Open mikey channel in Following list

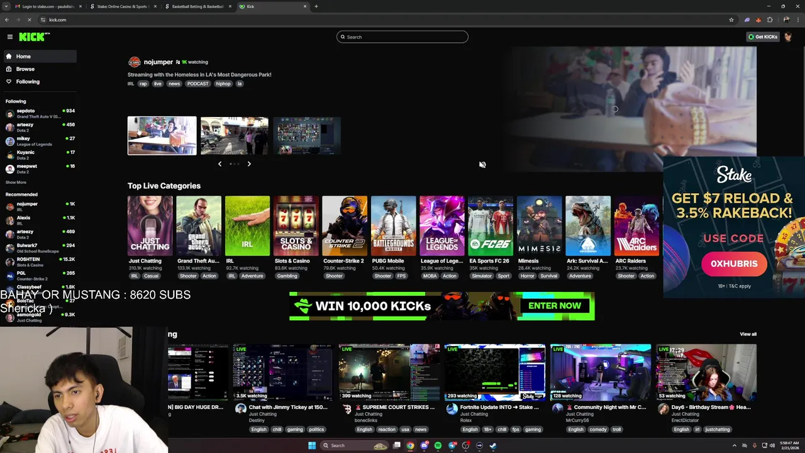pos(39,141)
